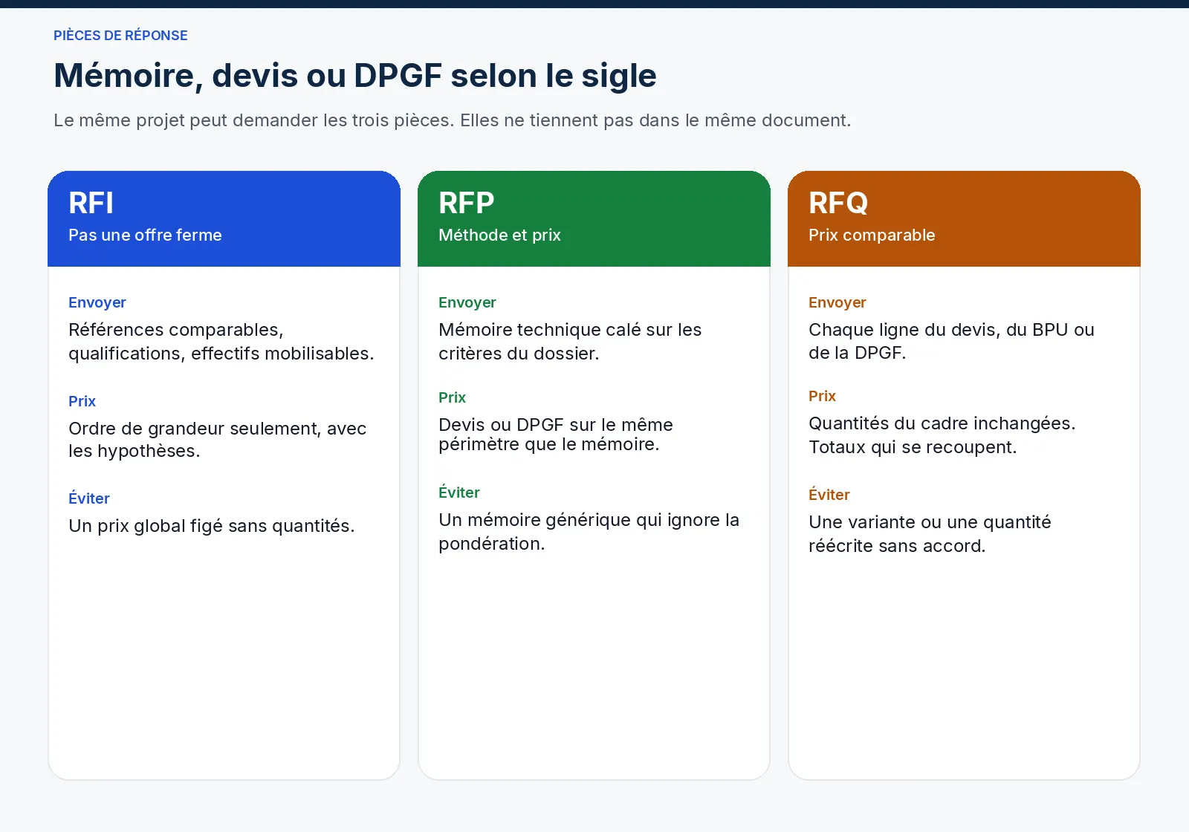Click the "Prix" label in the RFP card
1189x832 pixels.
pyautogui.click(x=452, y=397)
